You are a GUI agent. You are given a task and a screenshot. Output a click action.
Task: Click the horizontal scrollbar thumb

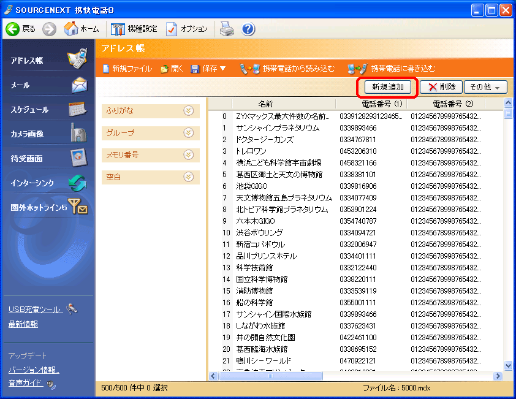270,376
